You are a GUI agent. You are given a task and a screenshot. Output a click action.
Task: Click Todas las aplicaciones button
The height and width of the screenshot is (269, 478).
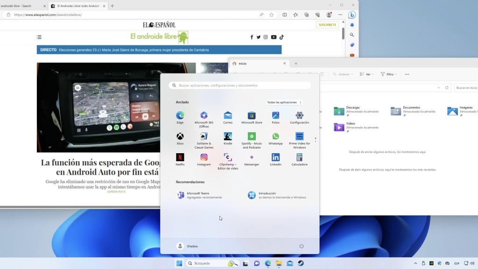tap(284, 102)
